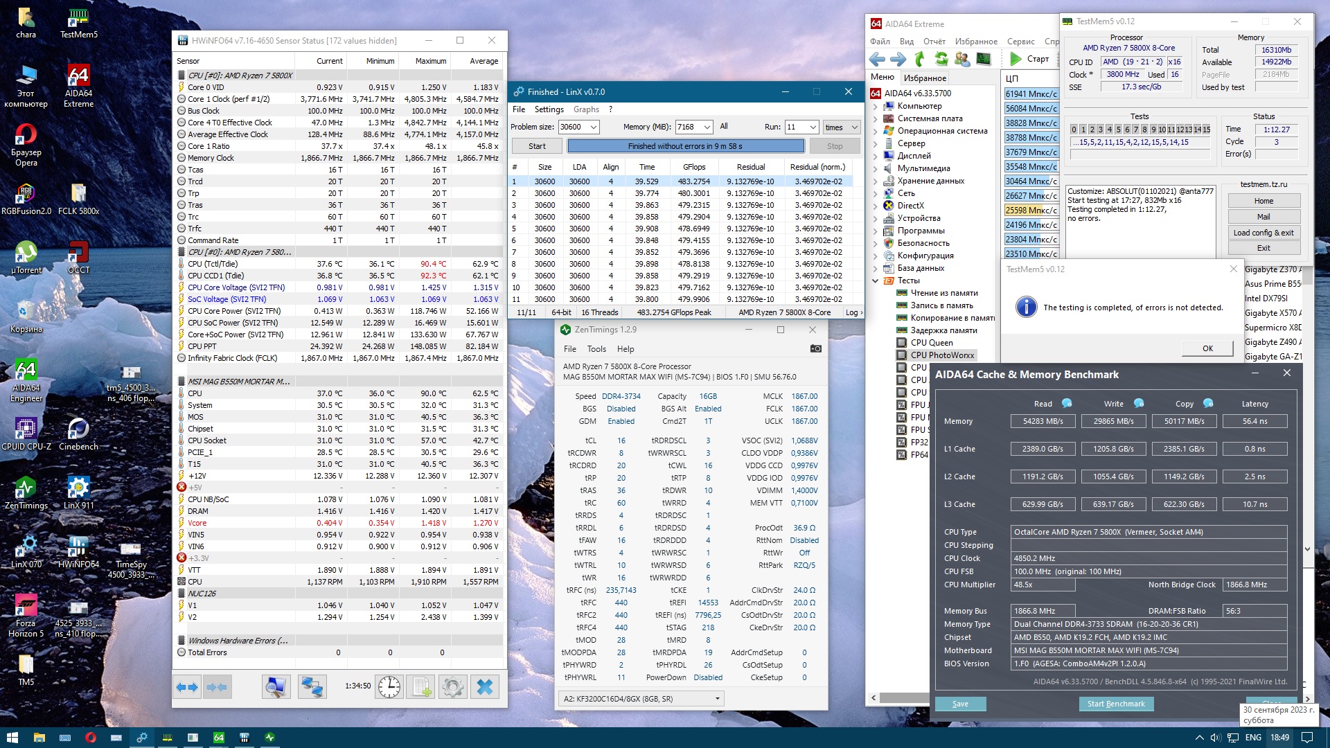
Task: Open LinX Settings menu
Action: coord(549,109)
